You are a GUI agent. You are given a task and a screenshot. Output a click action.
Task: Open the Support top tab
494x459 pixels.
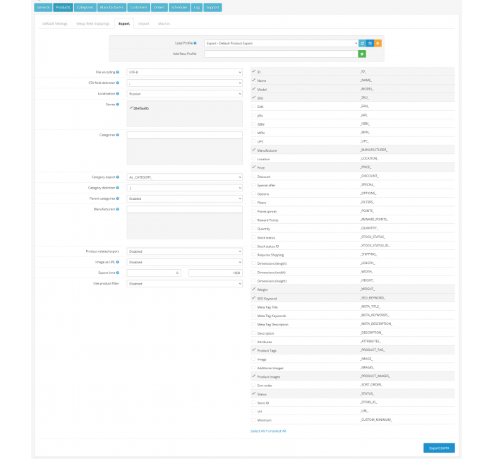point(212,7)
